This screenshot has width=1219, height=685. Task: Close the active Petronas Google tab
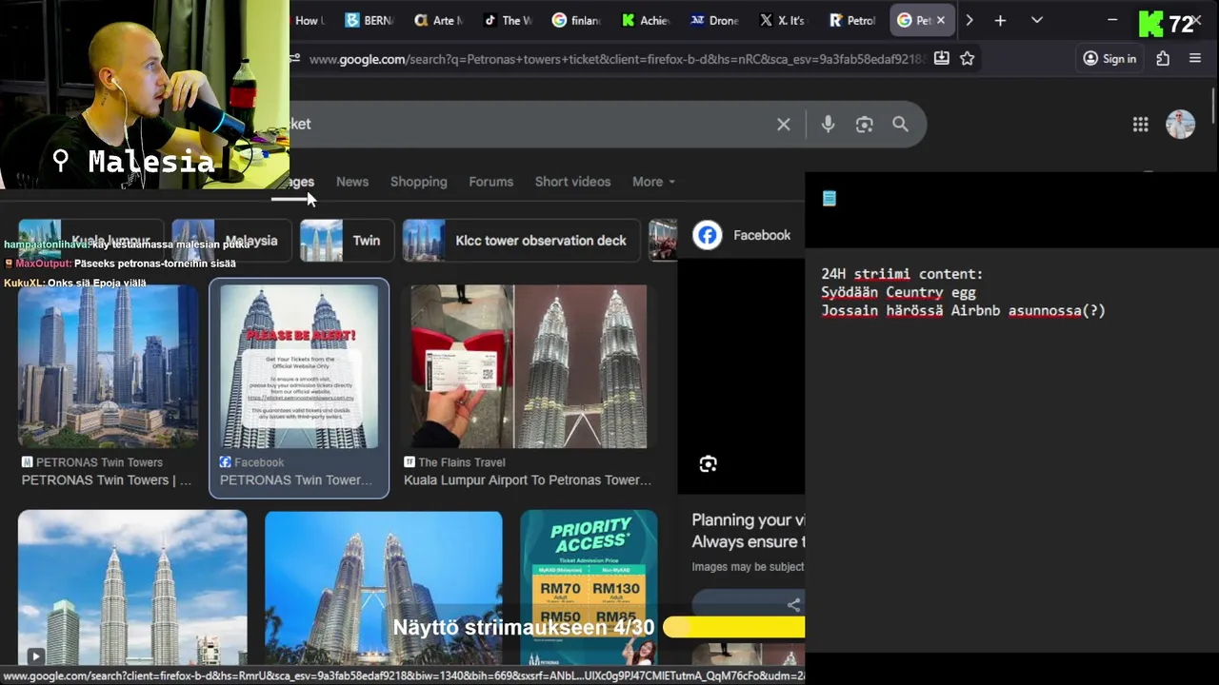[941, 20]
